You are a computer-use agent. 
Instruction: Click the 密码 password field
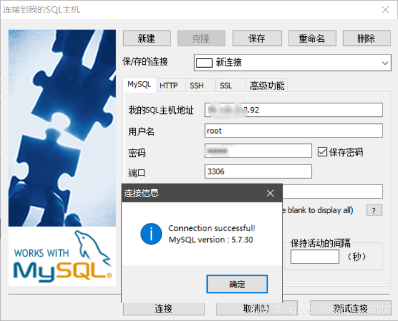coord(258,151)
